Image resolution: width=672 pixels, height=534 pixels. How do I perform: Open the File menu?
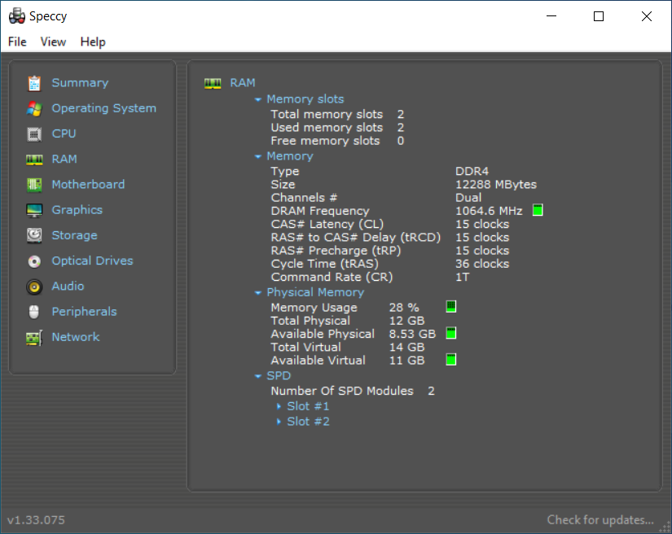coord(17,42)
